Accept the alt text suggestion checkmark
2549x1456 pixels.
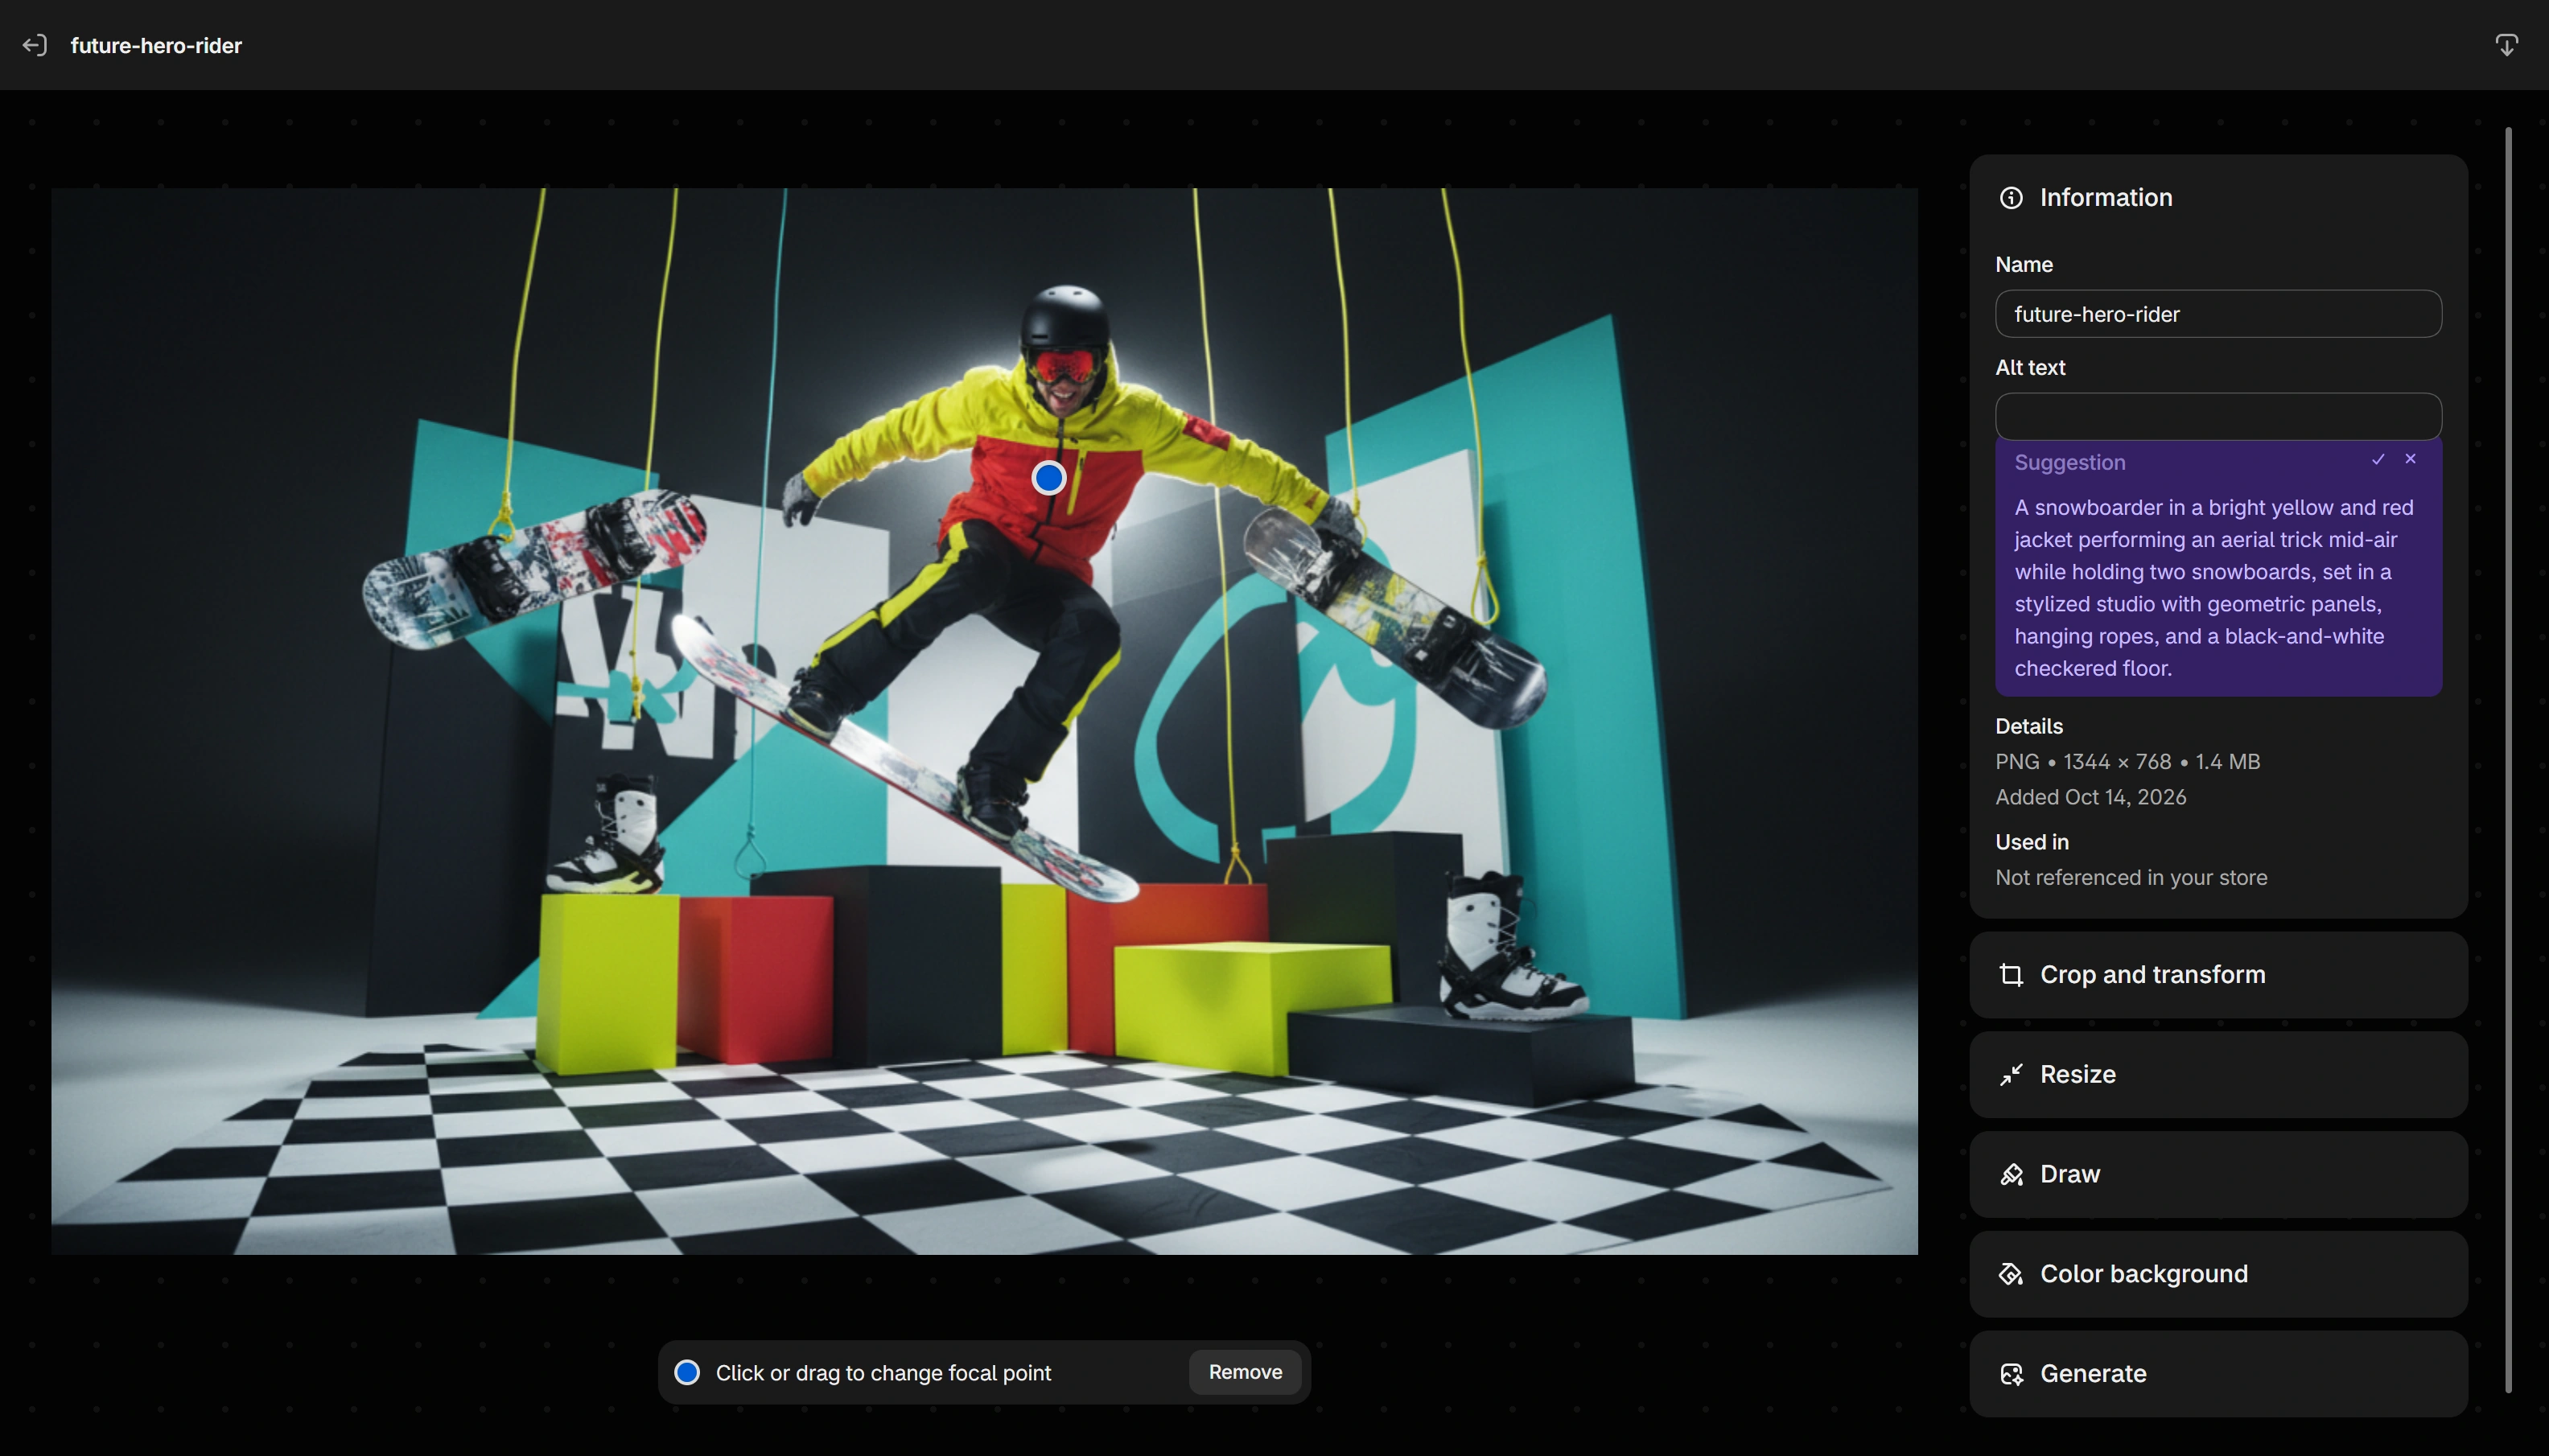point(2378,459)
